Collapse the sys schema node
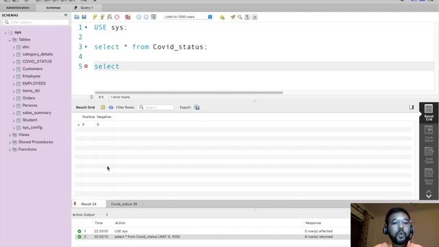This screenshot has width=439, height=247. (x=5, y=32)
